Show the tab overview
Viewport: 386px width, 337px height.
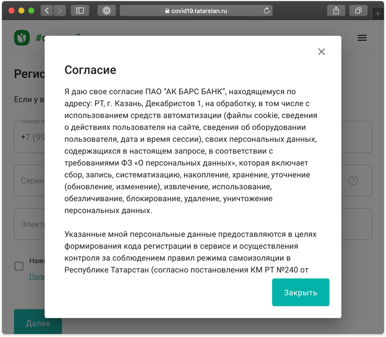click(358, 10)
